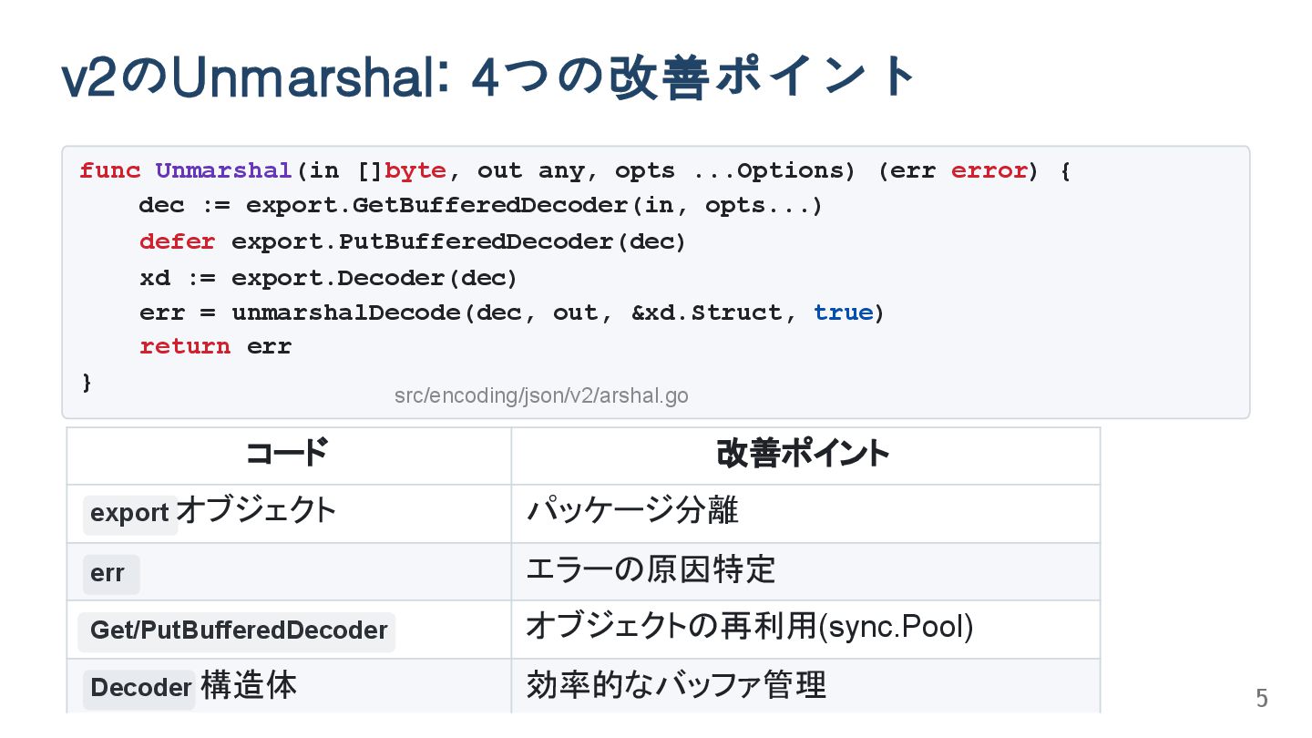This screenshot has width=1312, height=738.
Task: Click the slide title about v2のUnmarshal
Action: [x=488, y=78]
